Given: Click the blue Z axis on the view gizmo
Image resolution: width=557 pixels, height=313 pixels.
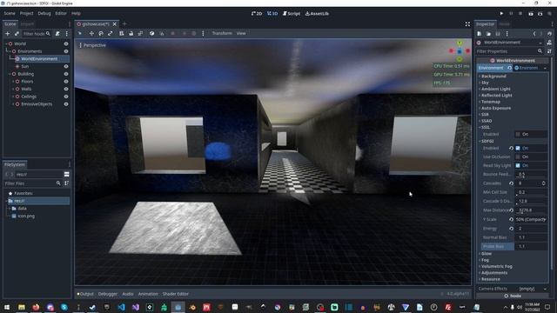Looking at the screenshot, I should pos(460,51).
